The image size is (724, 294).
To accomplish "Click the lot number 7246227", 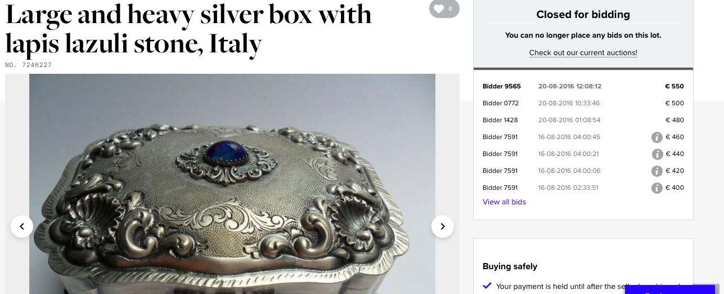I will [29, 65].
